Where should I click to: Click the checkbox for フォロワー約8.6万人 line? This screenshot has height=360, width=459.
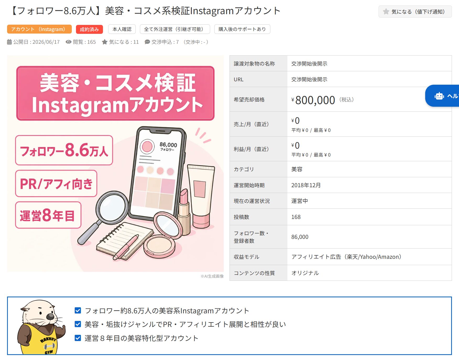pos(78,310)
